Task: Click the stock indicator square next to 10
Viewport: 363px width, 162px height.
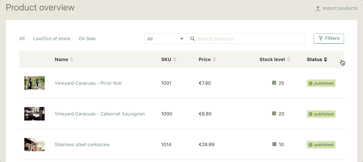Action: coord(274,144)
